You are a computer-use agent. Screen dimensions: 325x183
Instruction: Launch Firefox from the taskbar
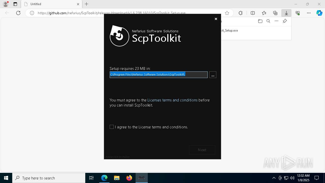point(129,178)
